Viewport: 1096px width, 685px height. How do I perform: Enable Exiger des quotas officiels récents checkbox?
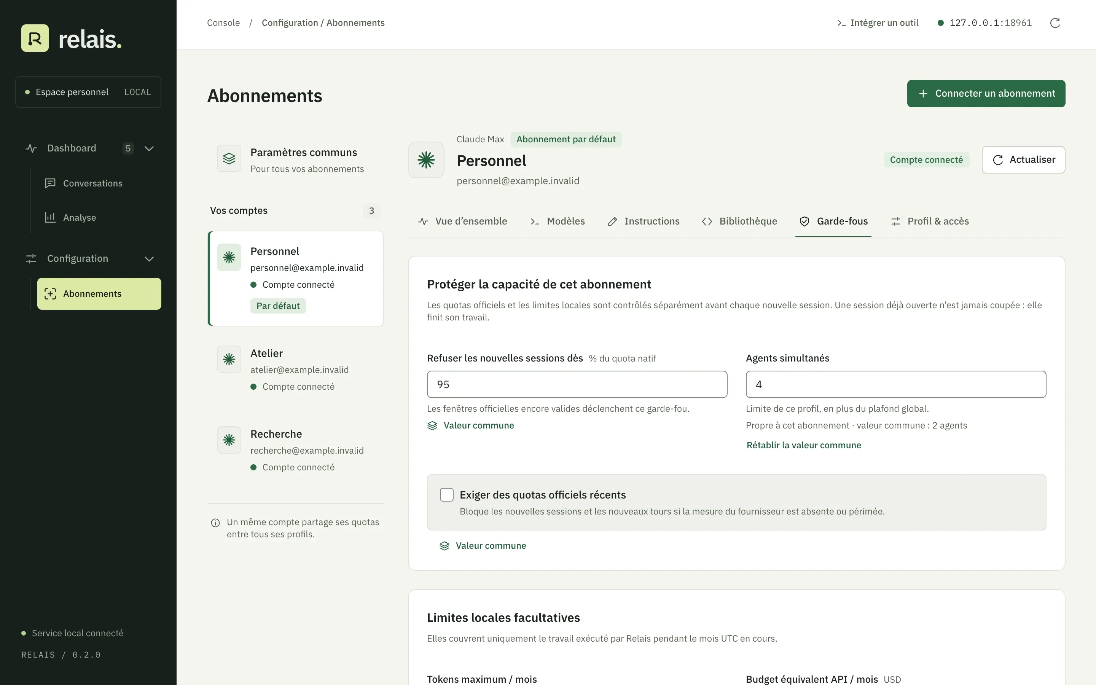tap(446, 495)
